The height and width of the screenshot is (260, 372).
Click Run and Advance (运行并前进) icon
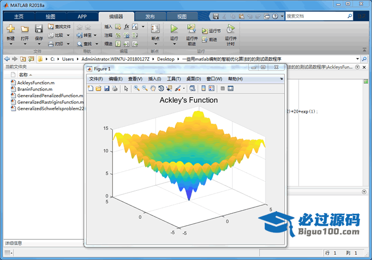click(191, 29)
